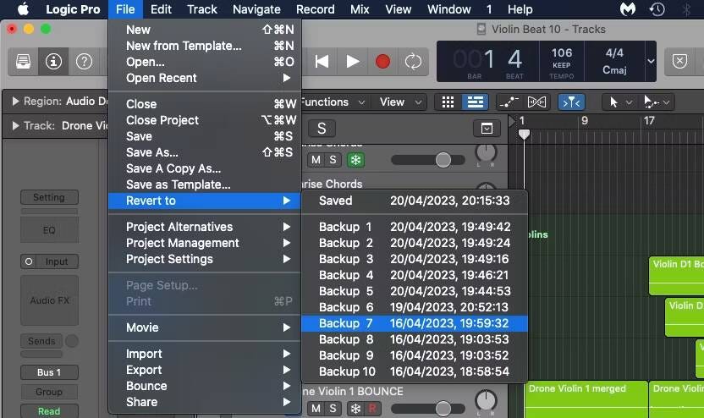
Task: Click the Group slot
Action: (x=49, y=392)
